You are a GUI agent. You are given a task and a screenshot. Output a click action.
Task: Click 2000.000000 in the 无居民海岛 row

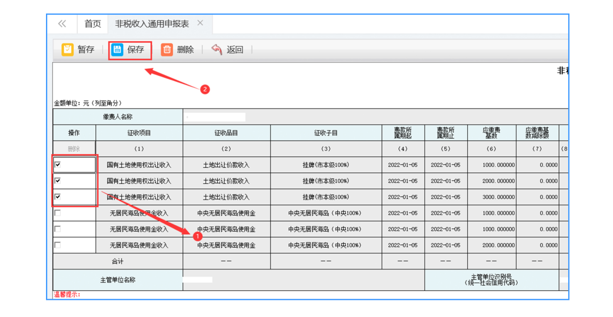click(492, 245)
